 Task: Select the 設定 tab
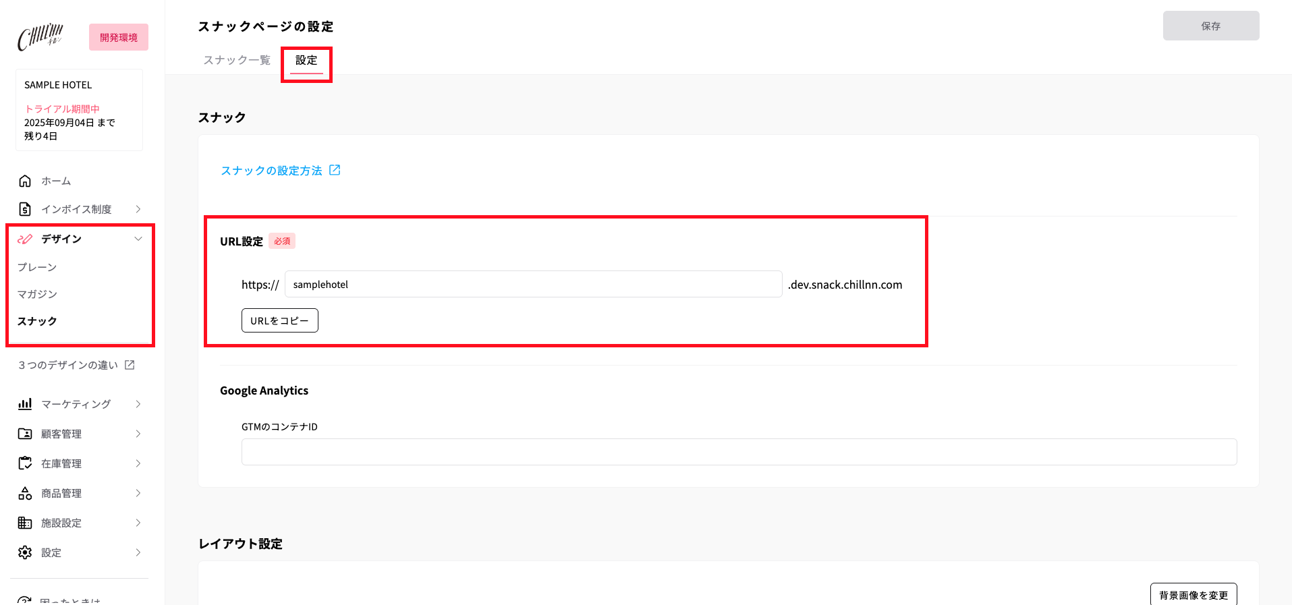pos(306,60)
